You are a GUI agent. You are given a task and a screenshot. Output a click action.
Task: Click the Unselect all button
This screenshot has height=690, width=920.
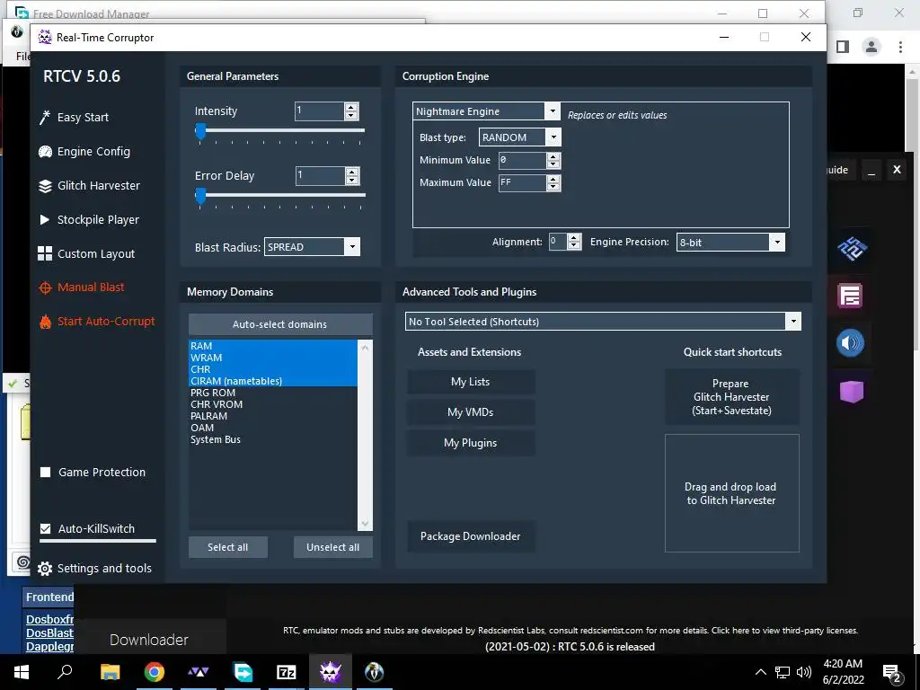(x=332, y=547)
